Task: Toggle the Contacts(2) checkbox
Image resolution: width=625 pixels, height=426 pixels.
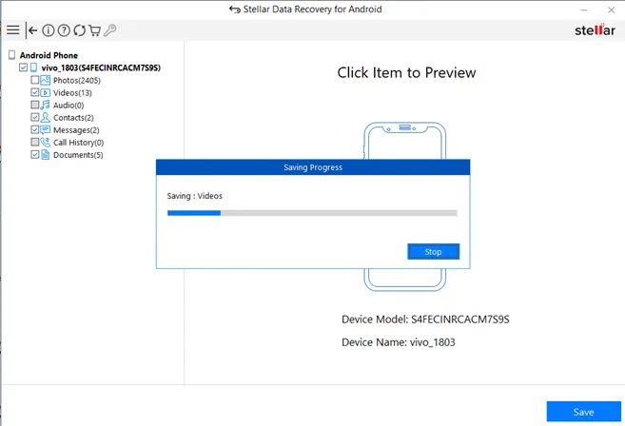Action: [35, 118]
